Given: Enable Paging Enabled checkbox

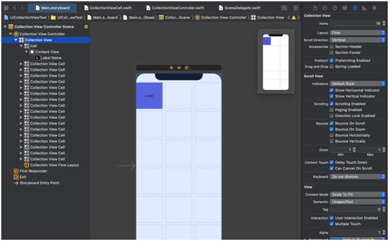Looking at the screenshot, I should (331, 110).
